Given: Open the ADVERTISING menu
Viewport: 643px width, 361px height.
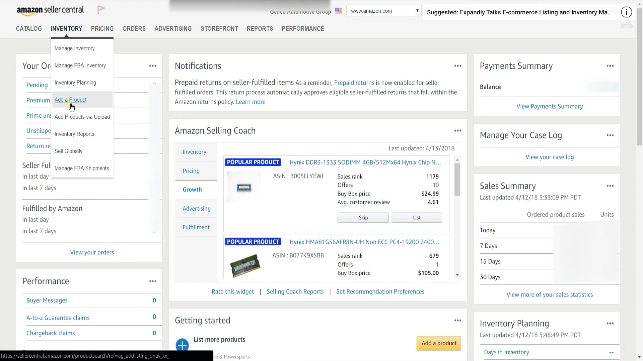Looking at the screenshot, I should pos(173,29).
